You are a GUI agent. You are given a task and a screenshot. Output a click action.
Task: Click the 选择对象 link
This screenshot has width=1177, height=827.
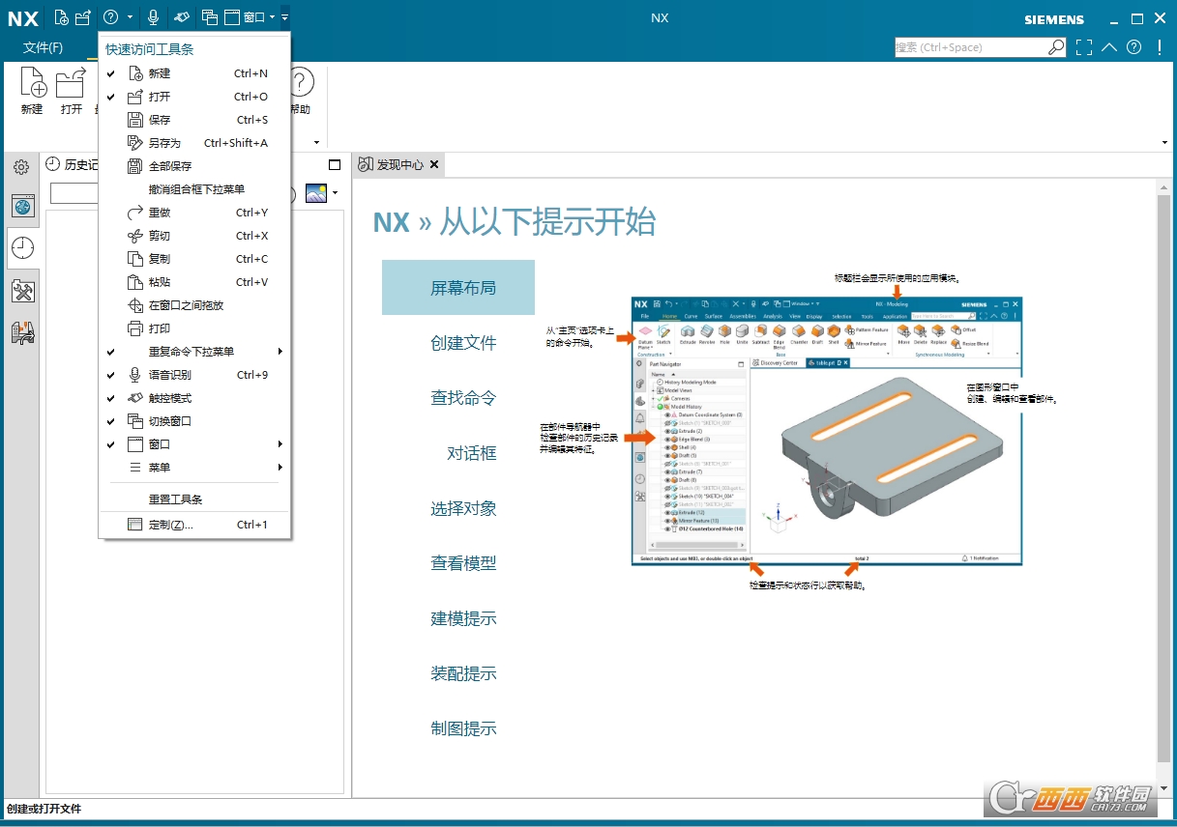pyautogui.click(x=463, y=507)
